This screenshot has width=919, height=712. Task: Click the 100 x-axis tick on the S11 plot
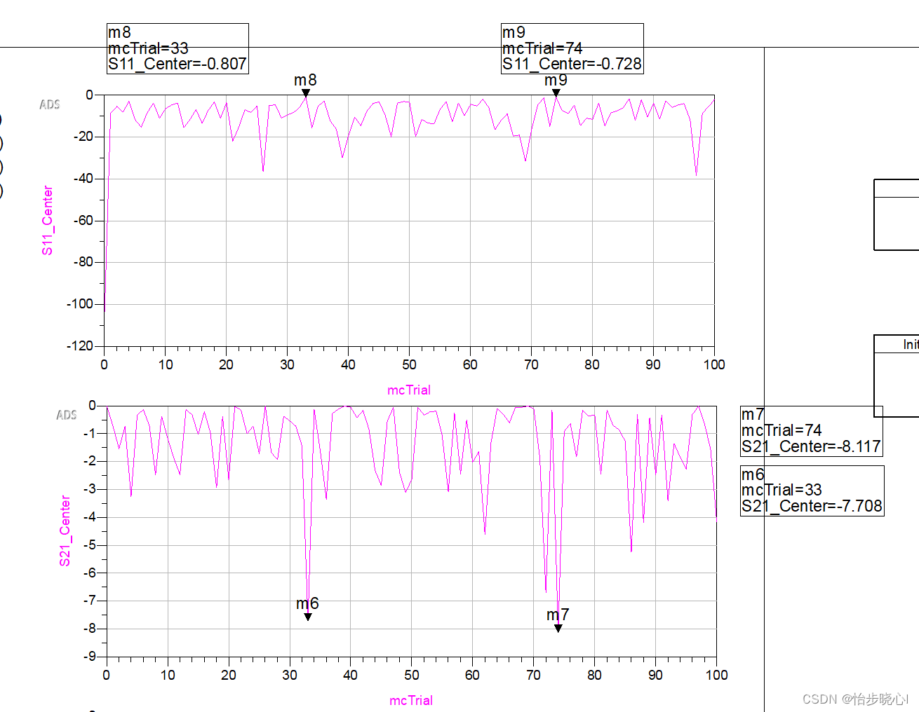click(x=714, y=364)
